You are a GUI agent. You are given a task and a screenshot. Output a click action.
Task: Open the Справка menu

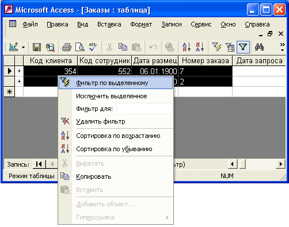(x=257, y=25)
